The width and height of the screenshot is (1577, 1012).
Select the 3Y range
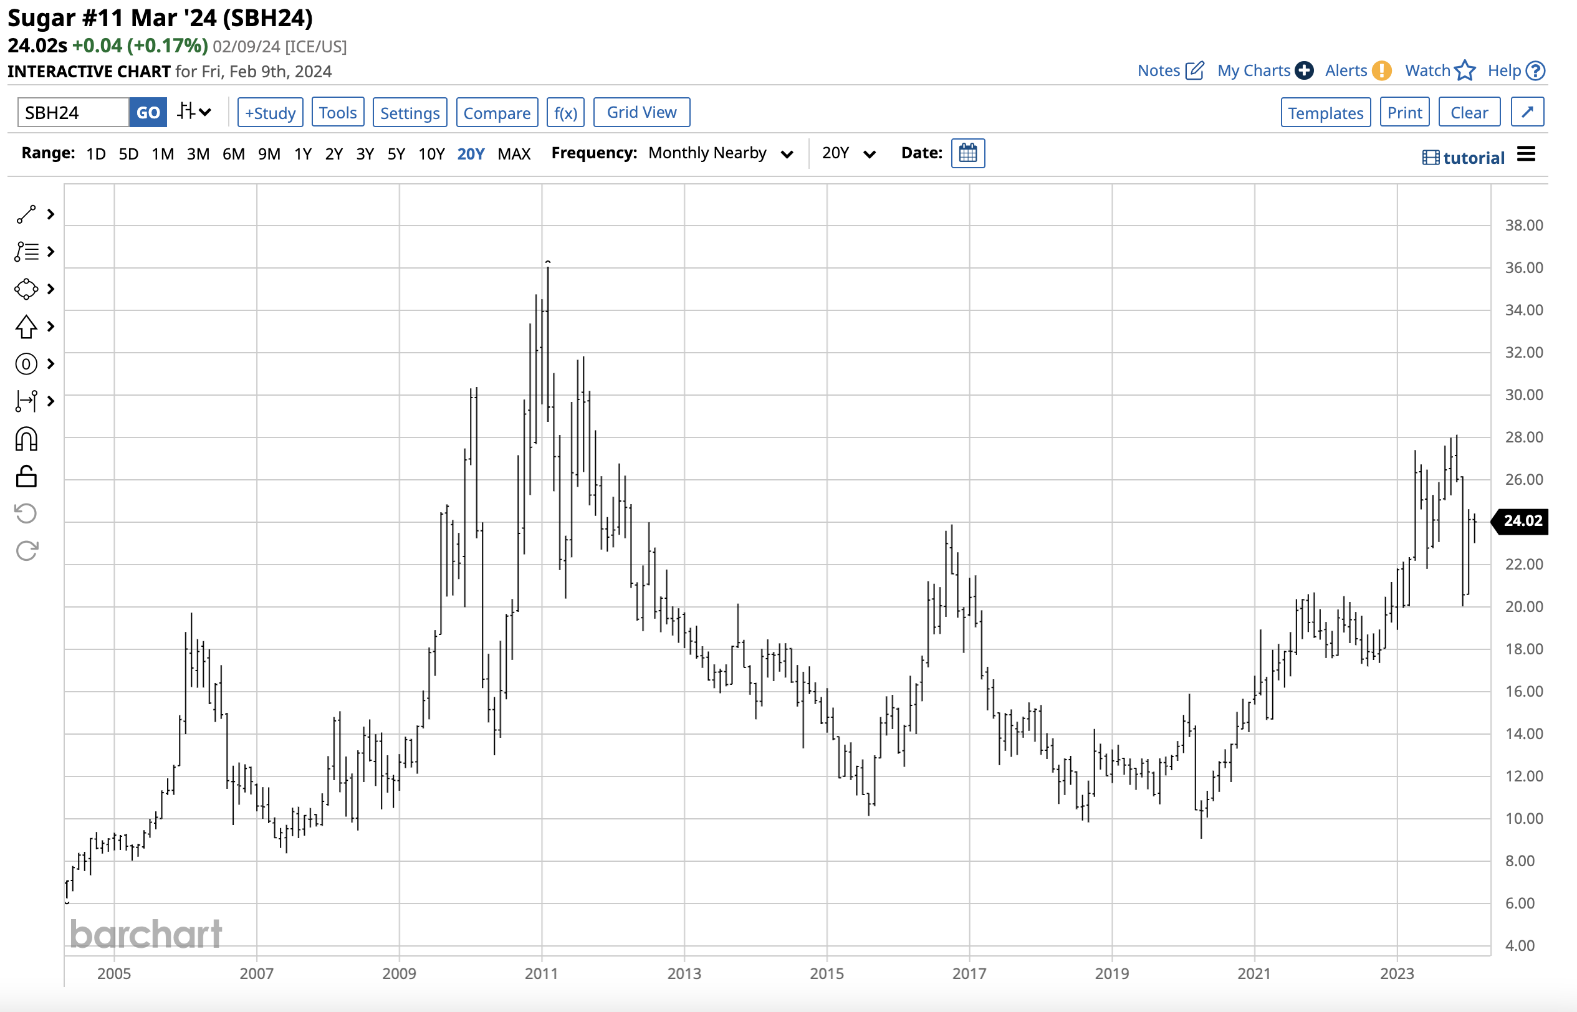[365, 154]
